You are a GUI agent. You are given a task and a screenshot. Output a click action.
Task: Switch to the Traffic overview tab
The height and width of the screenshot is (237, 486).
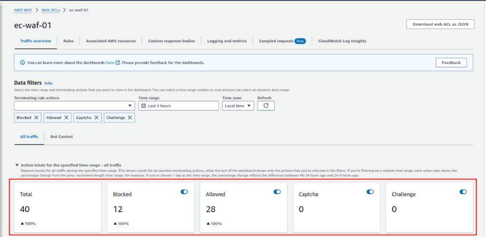(36, 41)
